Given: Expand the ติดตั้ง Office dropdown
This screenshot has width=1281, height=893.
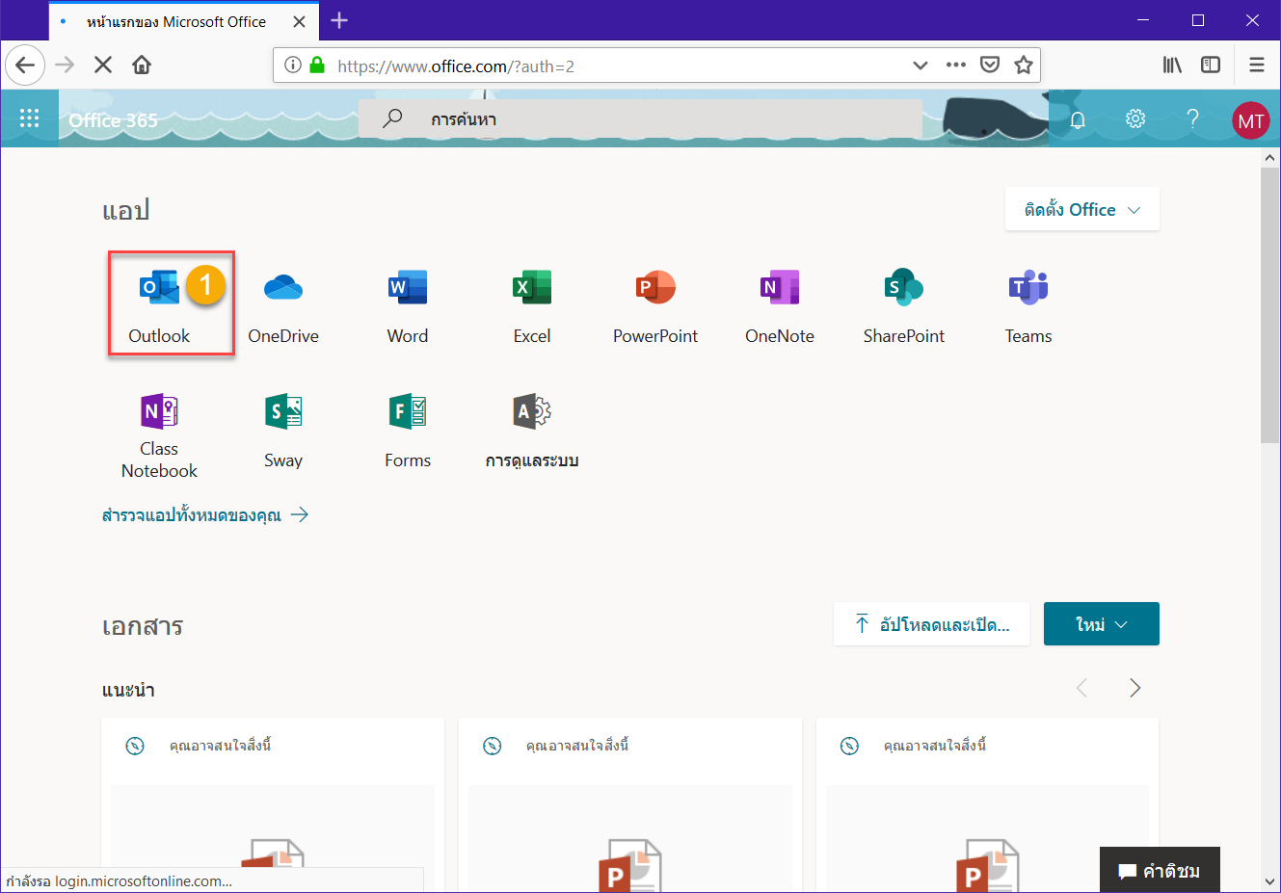Looking at the screenshot, I should coord(1081,210).
